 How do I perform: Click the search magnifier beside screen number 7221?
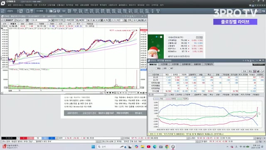[21, 11]
